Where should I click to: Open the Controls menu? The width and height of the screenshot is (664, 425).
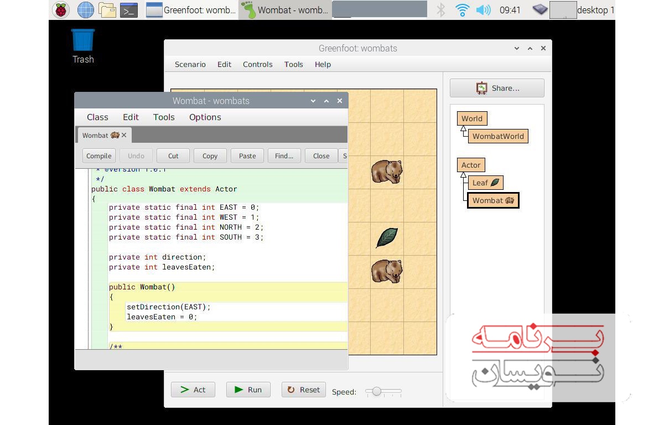(257, 64)
